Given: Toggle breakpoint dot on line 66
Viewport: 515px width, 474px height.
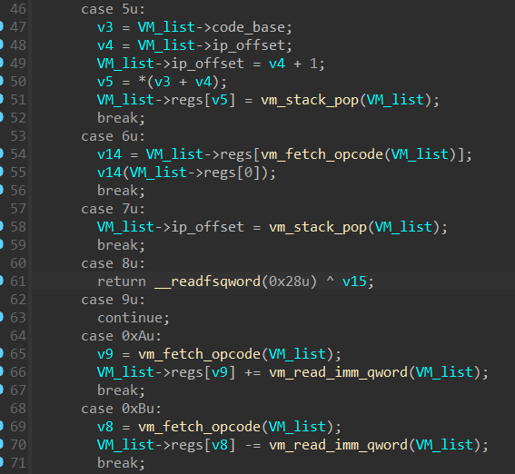Looking at the screenshot, I should click(x=1, y=371).
